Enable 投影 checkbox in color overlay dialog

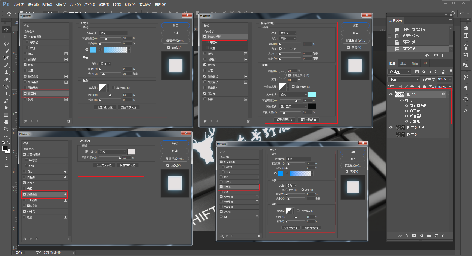pos(24,217)
